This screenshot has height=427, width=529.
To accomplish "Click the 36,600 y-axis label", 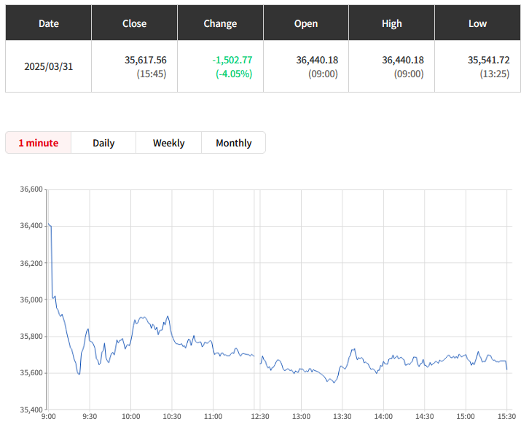I will click(x=31, y=189).
